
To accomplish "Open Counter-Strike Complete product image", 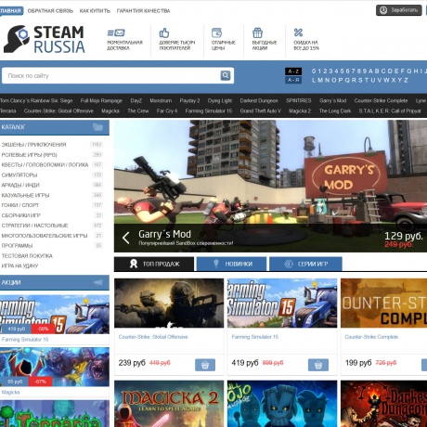I will pyautogui.click(x=383, y=303).
